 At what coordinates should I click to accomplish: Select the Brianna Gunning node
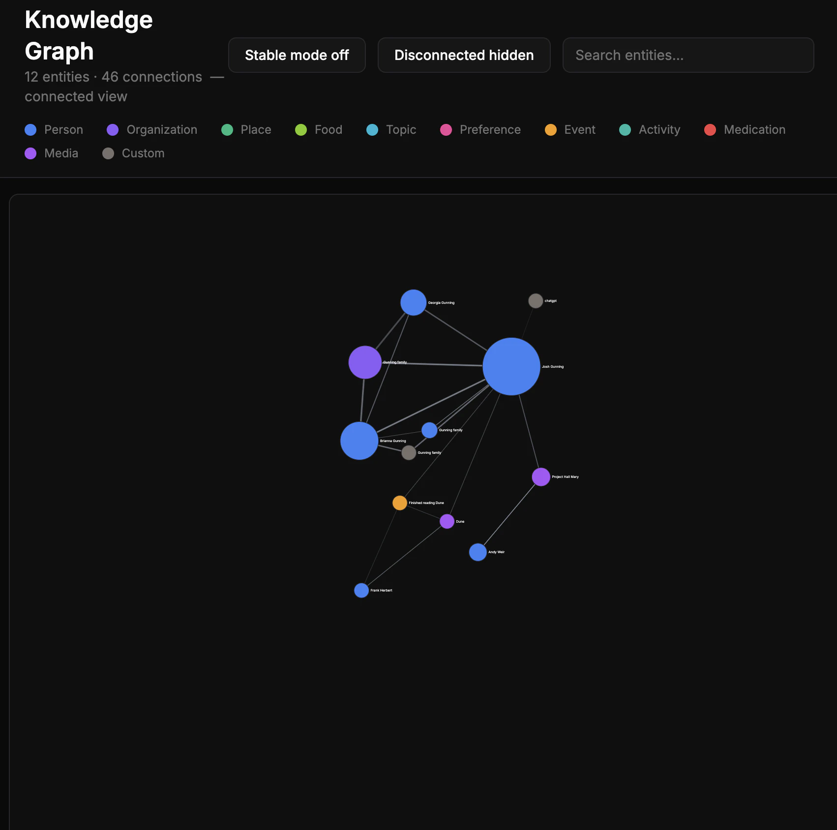coord(359,441)
